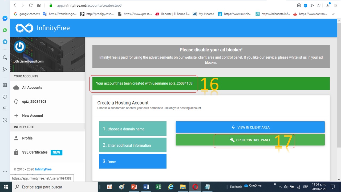Open the downloads icon in the address bar
341x192 pixels.
pos(328,5)
